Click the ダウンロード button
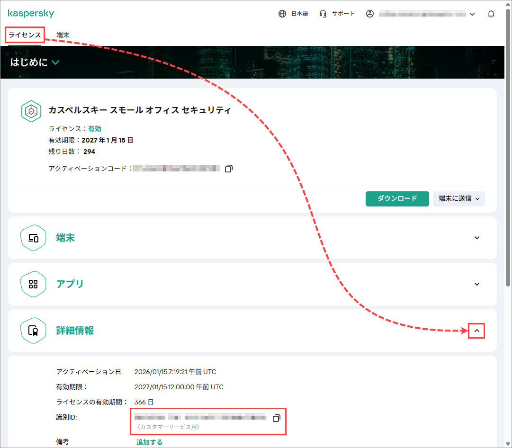Screen dimensions: 512x448 (x=397, y=198)
